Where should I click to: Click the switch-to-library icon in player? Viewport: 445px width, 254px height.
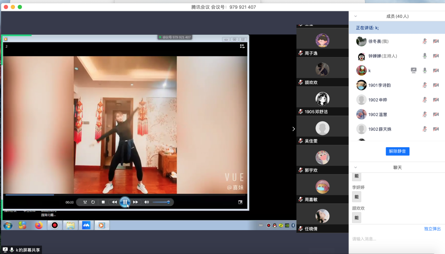point(242,46)
